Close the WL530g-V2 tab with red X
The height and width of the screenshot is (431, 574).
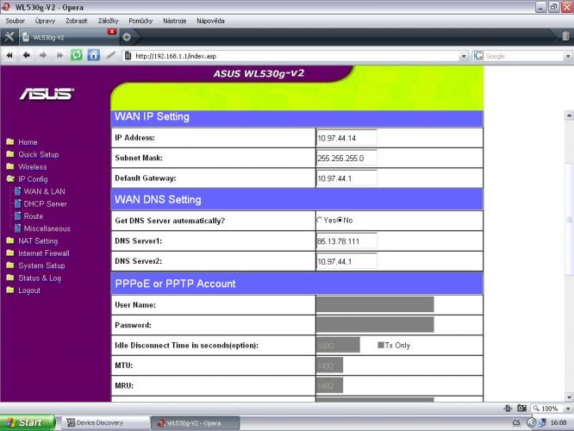112,32
